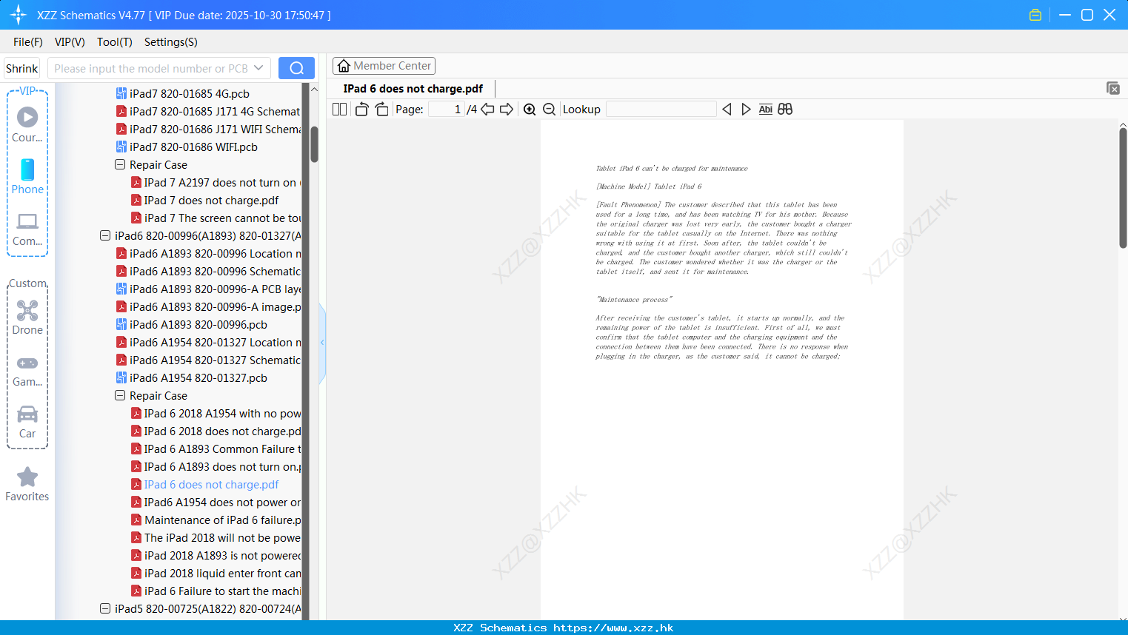Select highlighted IPad 6 does not charge.pdf
This screenshot has width=1128, height=635.
(204, 485)
